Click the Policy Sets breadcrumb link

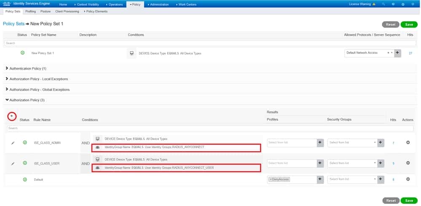[13, 24]
